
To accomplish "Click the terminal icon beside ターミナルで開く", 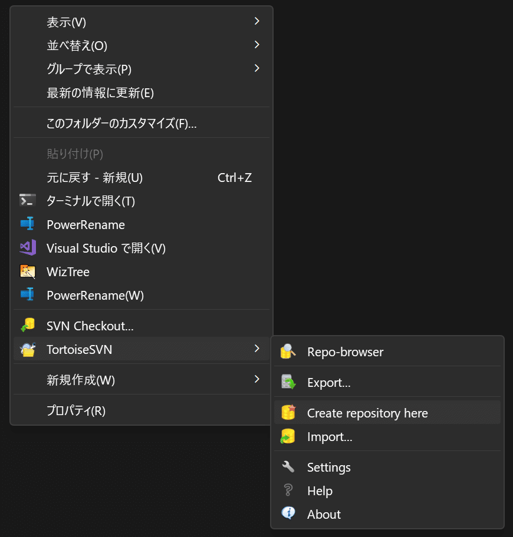I will 28,200.
